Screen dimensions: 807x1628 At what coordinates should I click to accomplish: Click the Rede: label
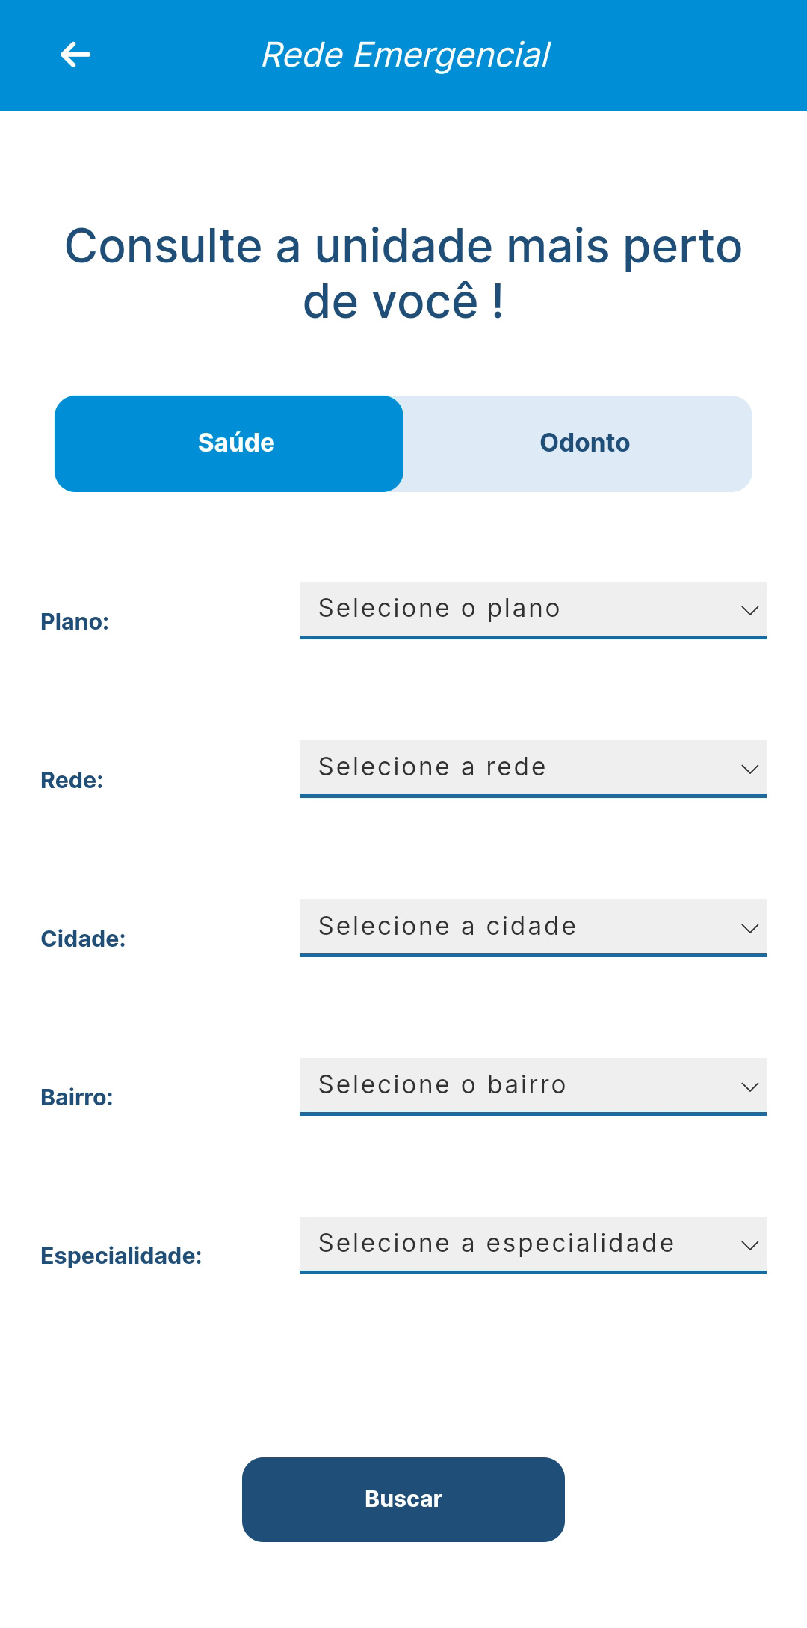click(x=72, y=780)
